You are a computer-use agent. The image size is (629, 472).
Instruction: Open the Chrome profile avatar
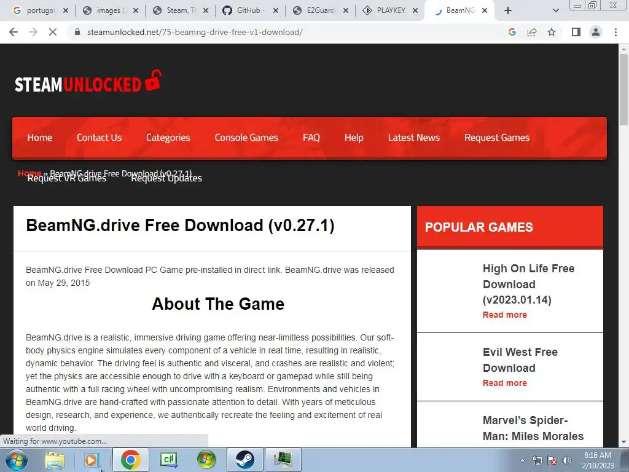596,32
